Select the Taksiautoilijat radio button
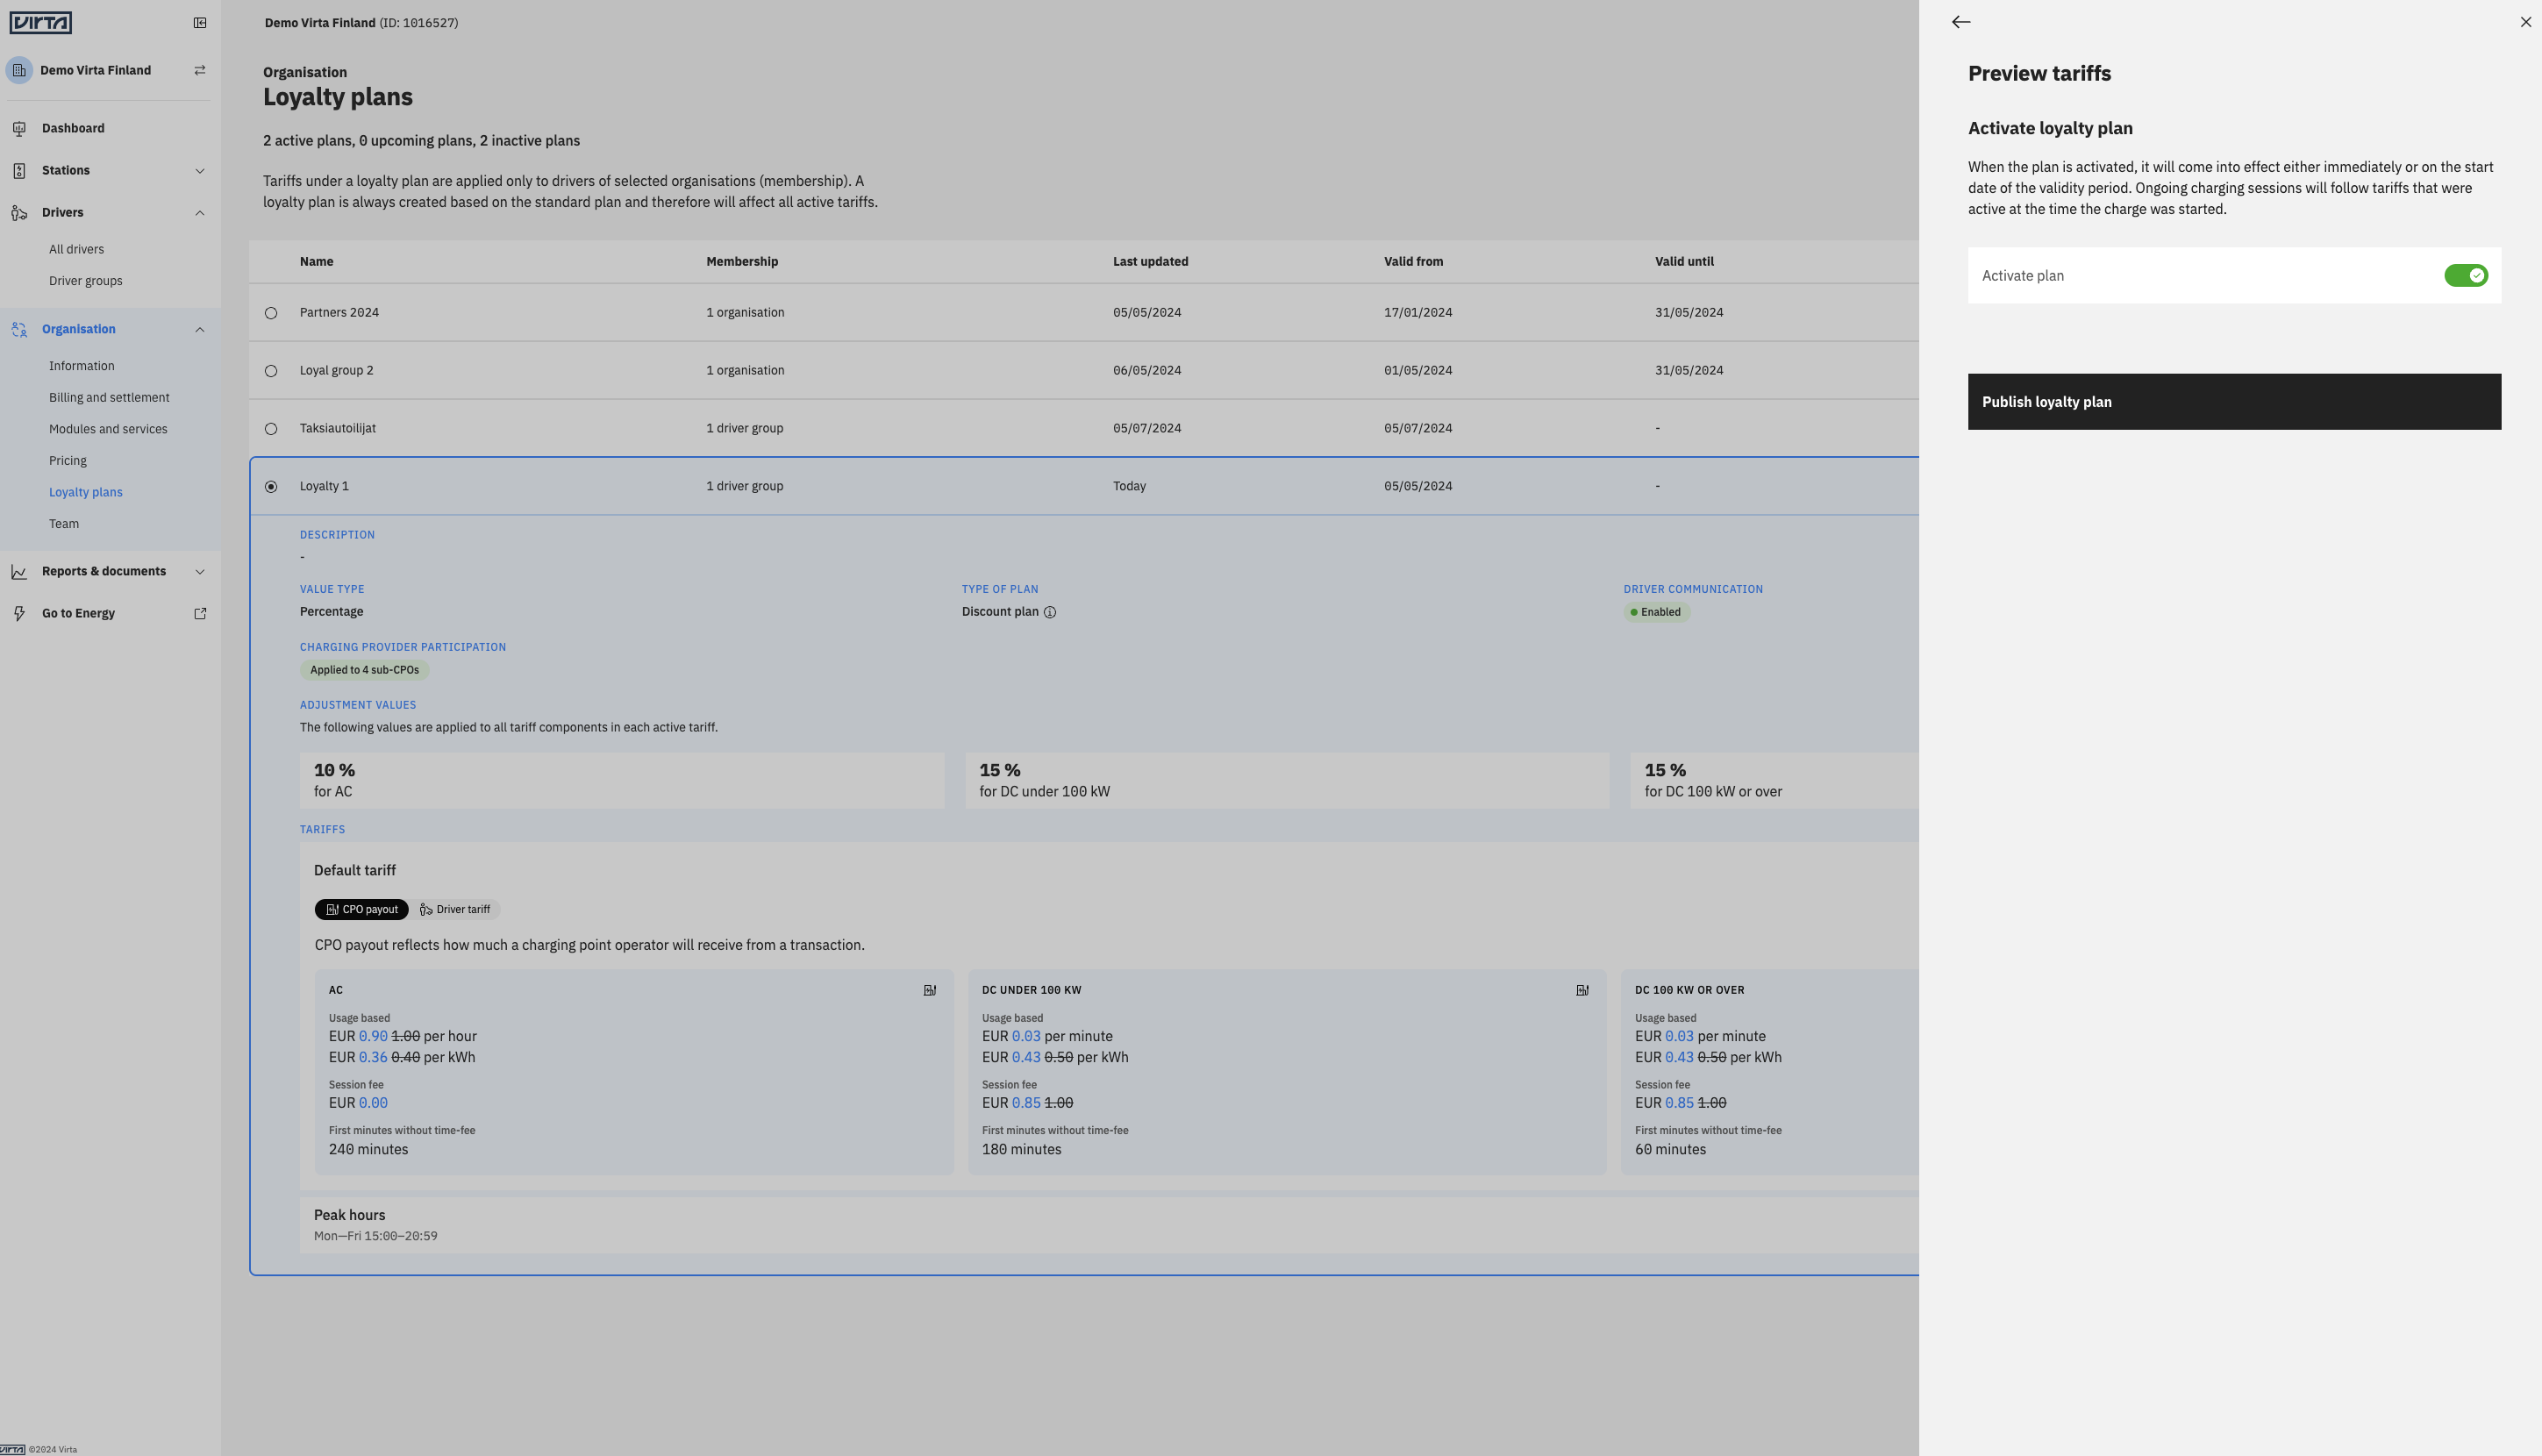Image resolution: width=2542 pixels, height=1456 pixels. (271, 429)
